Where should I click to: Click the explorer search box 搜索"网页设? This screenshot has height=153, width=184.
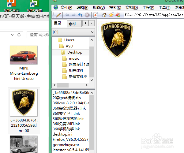[x=38, y=35]
